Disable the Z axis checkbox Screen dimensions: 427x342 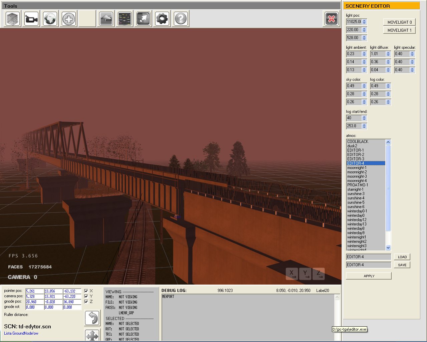[x=86, y=302]
